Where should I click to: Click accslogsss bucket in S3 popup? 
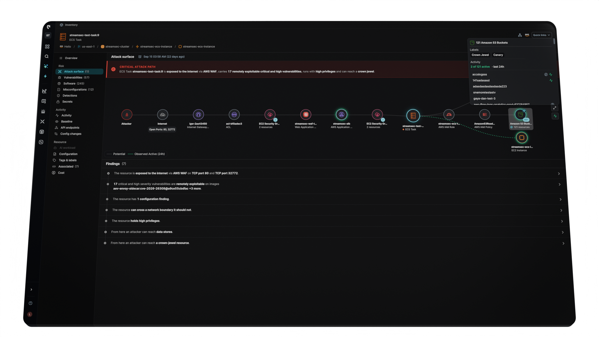coord(480,75)
